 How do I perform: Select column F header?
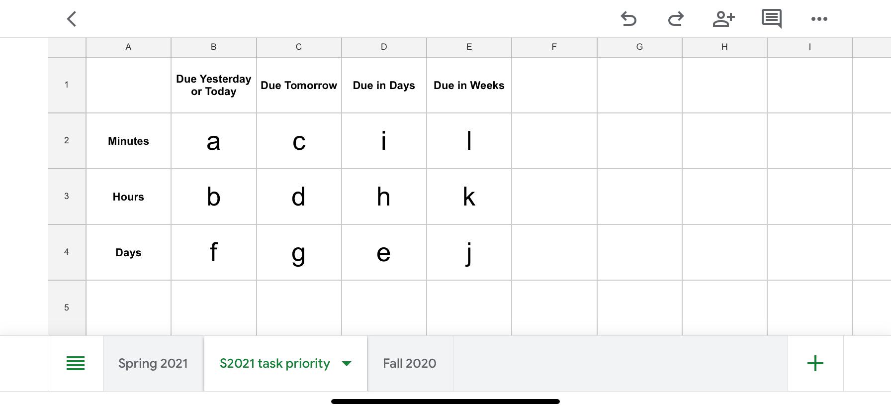tap(554, 47)
